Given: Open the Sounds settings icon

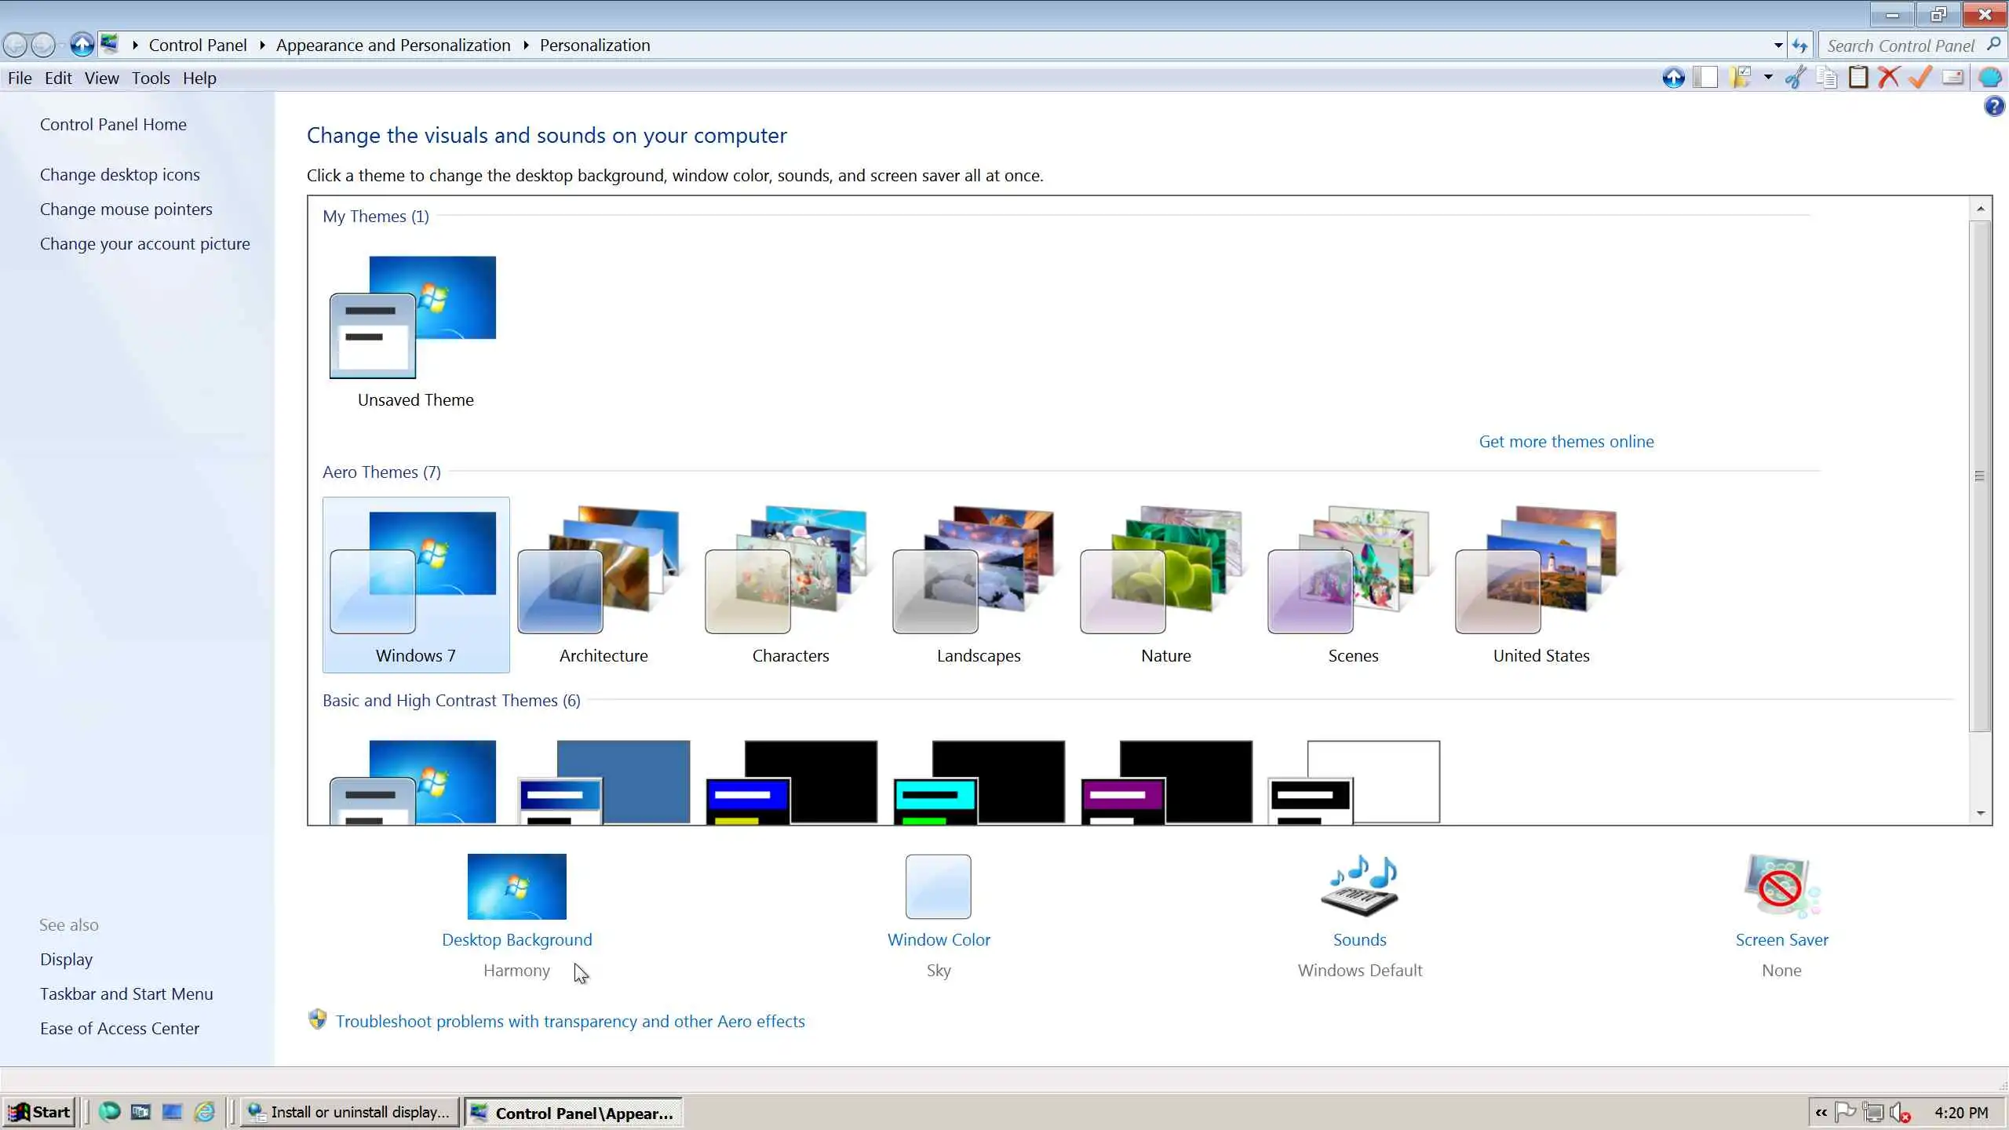Looking at the screenshot, I should [x=1359, y=886].
